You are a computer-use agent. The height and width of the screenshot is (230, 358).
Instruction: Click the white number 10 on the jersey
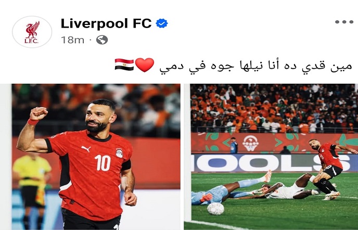[103, 163]
